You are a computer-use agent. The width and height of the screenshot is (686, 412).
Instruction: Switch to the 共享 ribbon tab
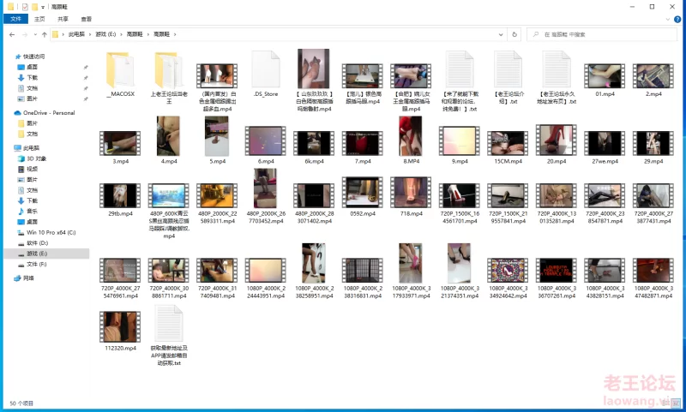coord(63,19)
